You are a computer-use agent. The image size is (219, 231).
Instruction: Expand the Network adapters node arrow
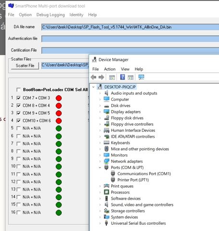(100, 161)
